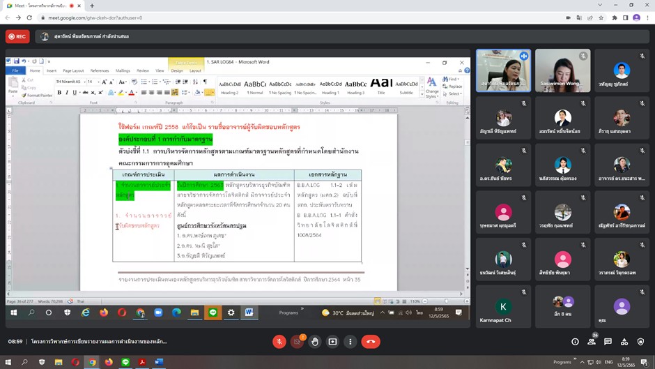Screen dimensions: 655x369
Task: Open meeting details info icon
Action: [x=575, y=342]
